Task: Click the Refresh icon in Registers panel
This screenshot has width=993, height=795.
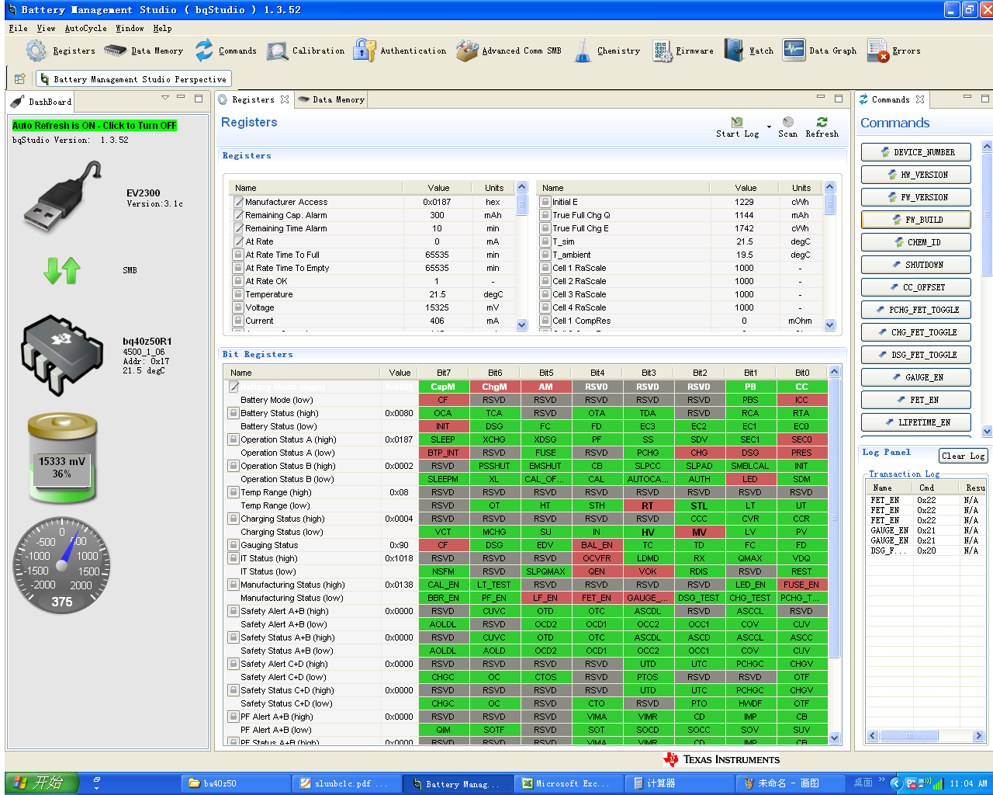Action: (822, 123)
